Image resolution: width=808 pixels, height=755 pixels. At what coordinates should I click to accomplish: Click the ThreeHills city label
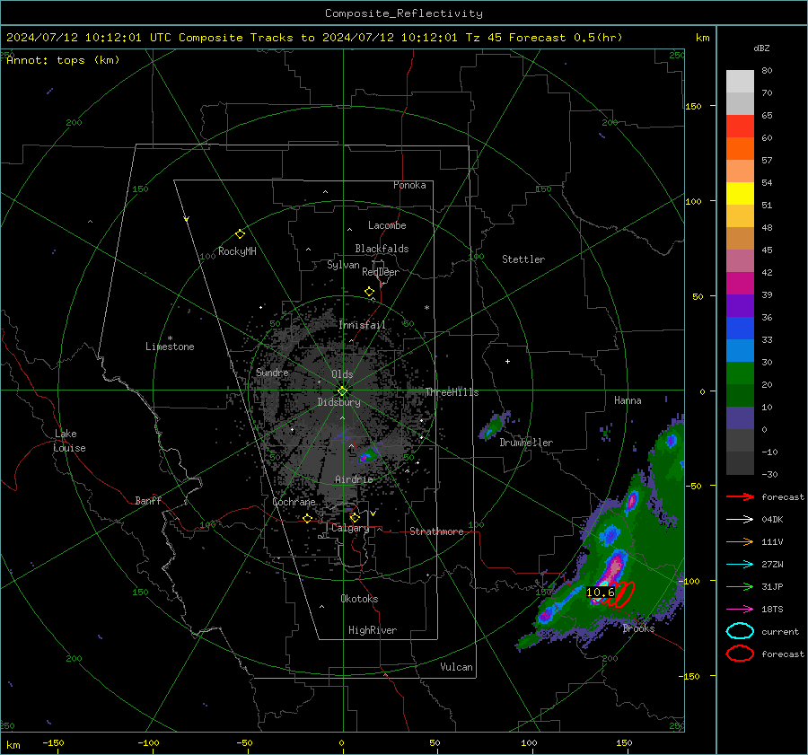tap(452, 392)
